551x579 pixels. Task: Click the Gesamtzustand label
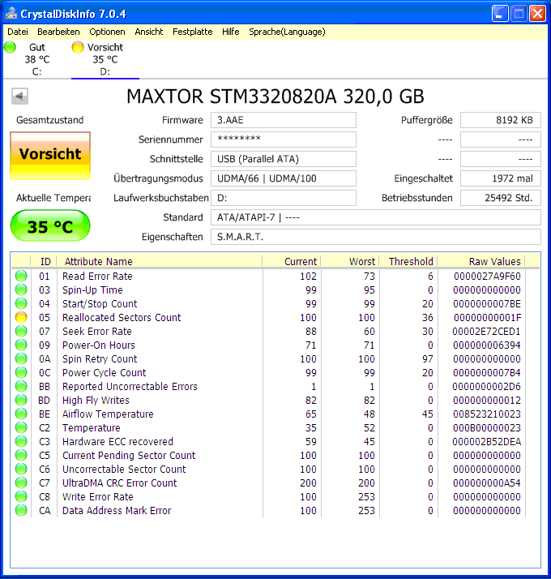point(49,120)
